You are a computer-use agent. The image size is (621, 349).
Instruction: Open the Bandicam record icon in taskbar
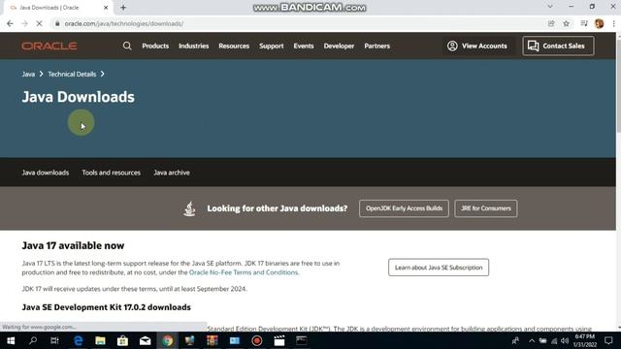click(256, 340)
